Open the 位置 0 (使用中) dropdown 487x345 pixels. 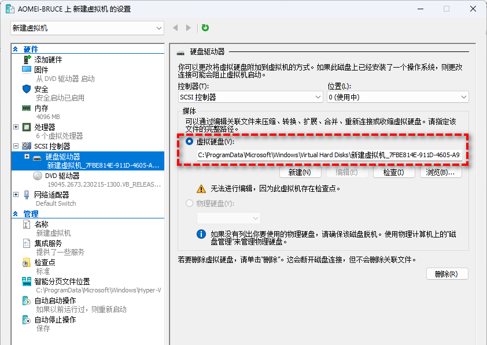click(398, 97)
